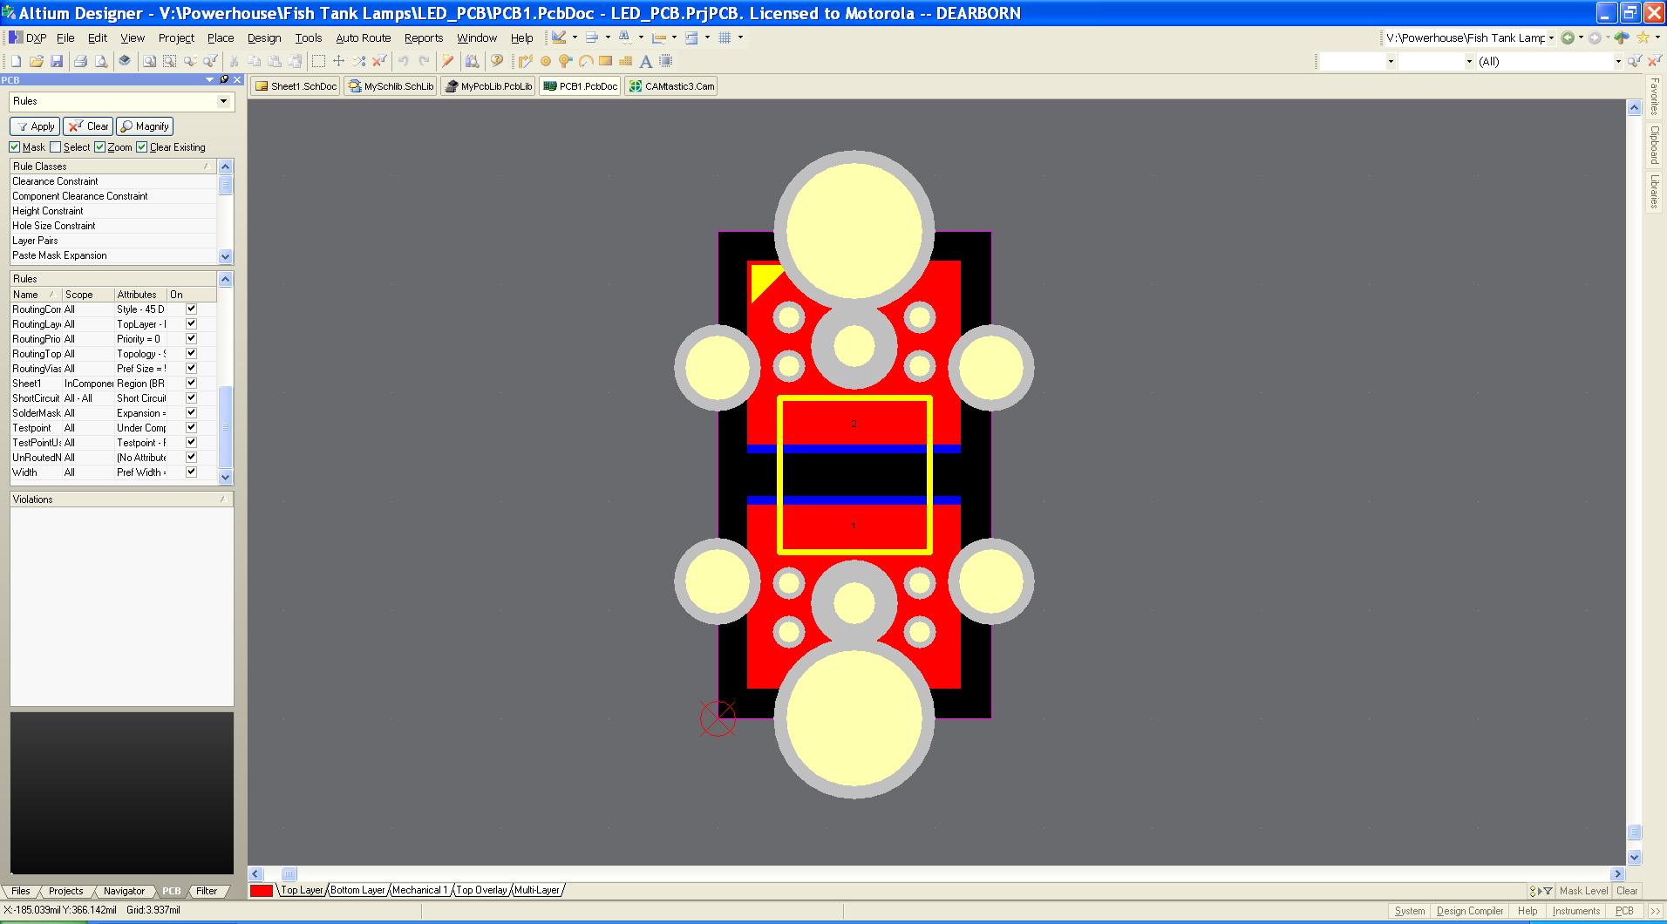Toggle the Zoom checkbox
The width and height of the screenshot is (1667, 924).
point(100,147)
